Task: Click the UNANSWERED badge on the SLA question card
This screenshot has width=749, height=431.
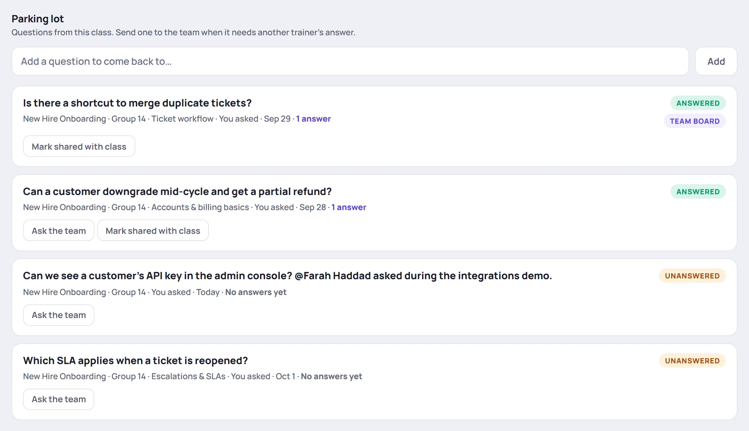Action: [692, 361]
